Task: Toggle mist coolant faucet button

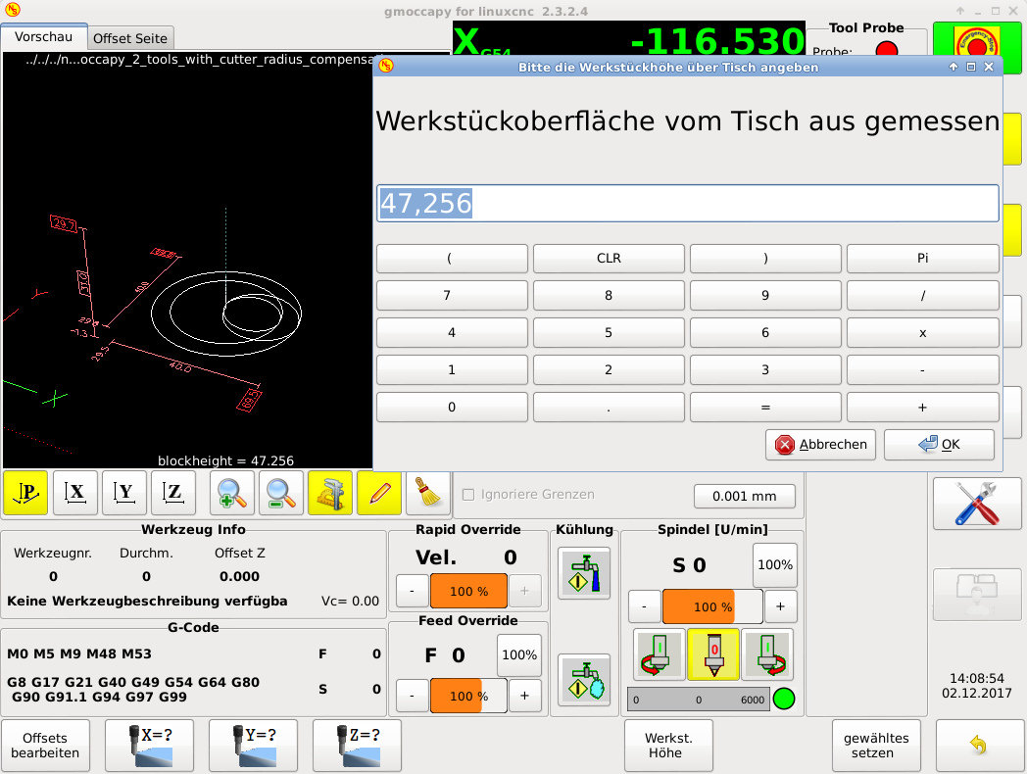Action: coord(584,680)
